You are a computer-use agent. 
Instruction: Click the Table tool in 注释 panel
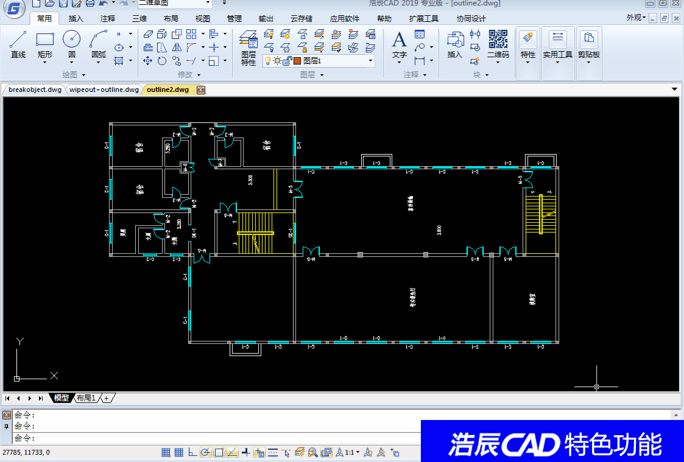click(420, 34)
